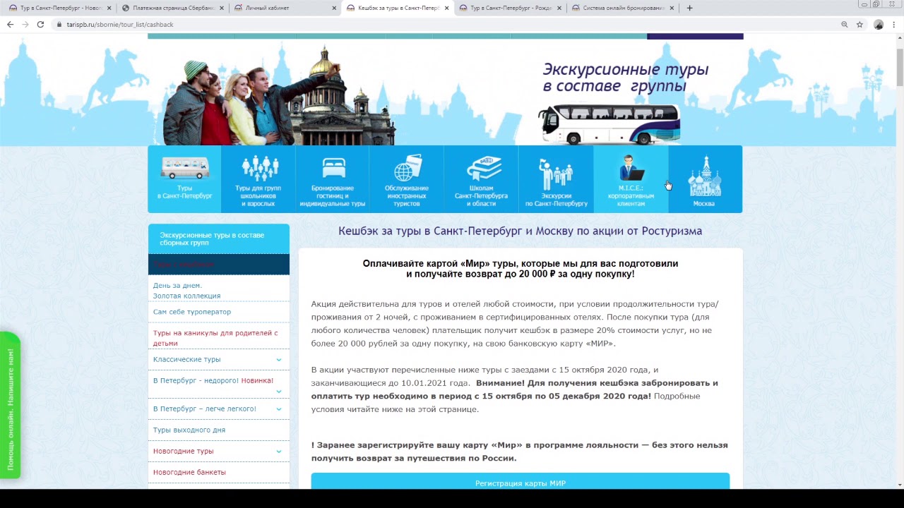Image resolution: width=904 pixels, height=508 pixels.
Task: Open Классические туры link
Action: 186,359
